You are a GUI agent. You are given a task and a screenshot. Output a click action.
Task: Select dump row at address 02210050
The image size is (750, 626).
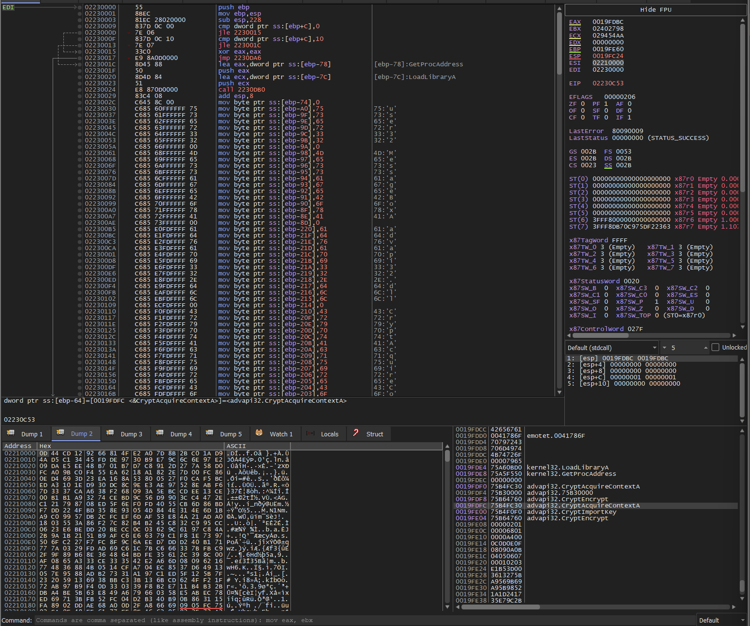[x=146, y=485]
